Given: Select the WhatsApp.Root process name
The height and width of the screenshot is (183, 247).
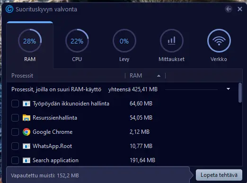Looking at the screenshot, I should coord(52,146).
